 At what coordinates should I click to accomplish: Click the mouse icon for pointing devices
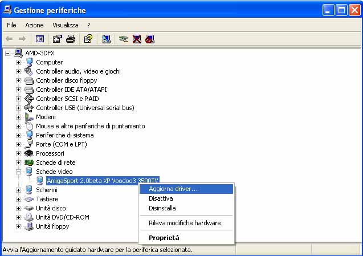pos(29,126)
